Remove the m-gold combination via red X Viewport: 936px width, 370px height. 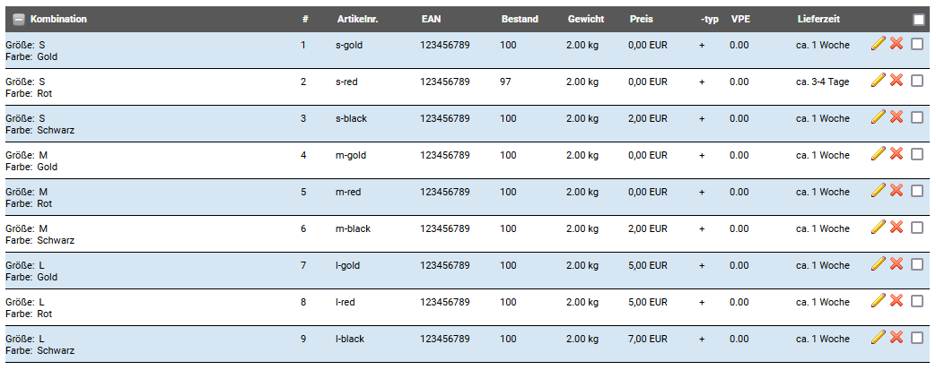896,154
